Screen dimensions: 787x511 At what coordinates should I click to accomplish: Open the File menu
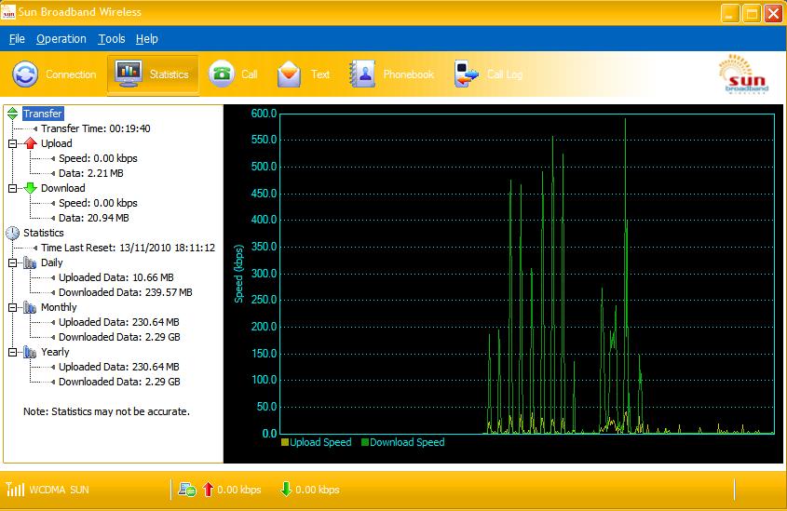(17, 38)
